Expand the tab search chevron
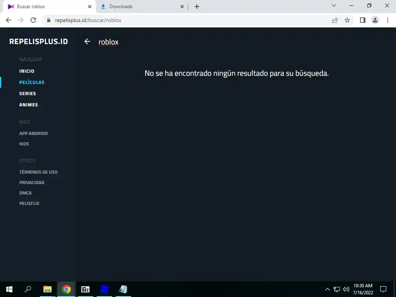396x297 pixels. [334, 5]
